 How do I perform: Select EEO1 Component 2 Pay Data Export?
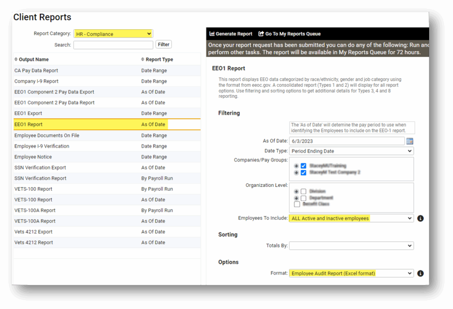(107, 92)
